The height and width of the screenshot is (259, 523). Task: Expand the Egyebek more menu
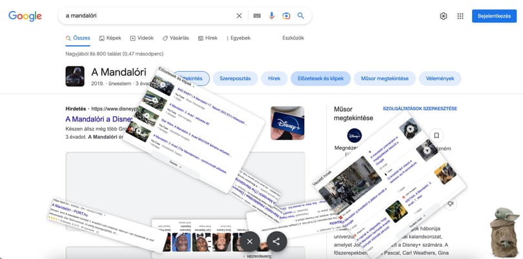(238, 38)
